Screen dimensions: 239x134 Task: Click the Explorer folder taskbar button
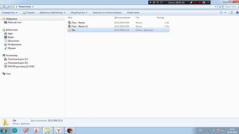point(47,131)
